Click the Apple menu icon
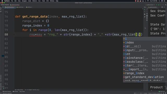The width and height of the screenshot is (167, 94). (x=2, y=1)
